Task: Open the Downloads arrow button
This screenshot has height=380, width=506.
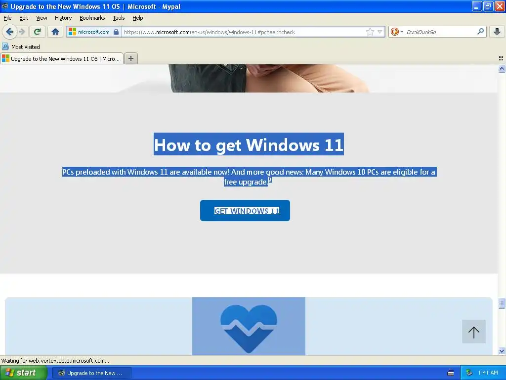Action: [497, 32]
